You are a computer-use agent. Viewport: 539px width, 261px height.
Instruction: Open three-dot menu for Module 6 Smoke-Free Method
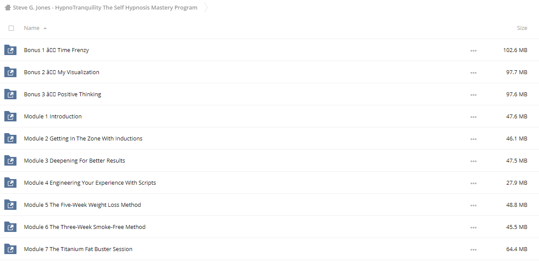473,228
